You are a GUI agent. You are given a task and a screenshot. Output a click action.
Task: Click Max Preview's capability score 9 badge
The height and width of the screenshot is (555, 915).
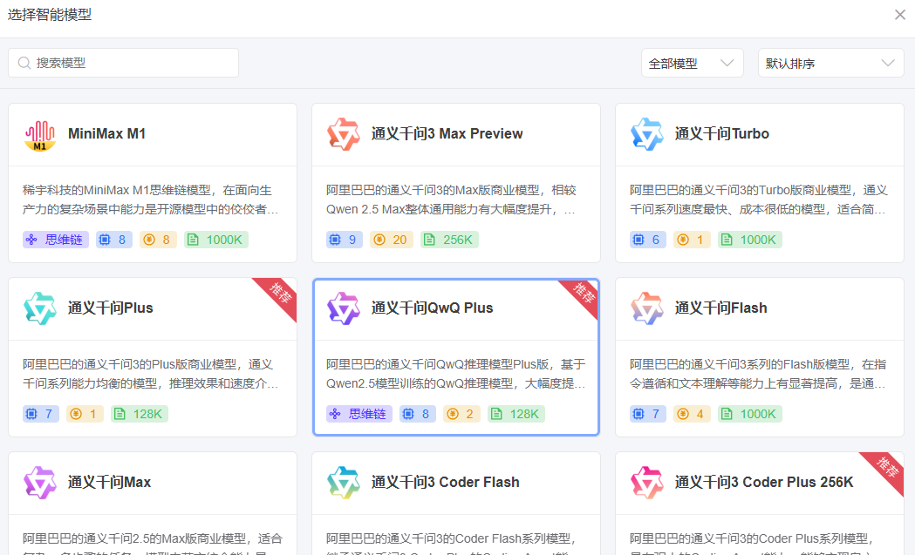(x=345, y=240)
